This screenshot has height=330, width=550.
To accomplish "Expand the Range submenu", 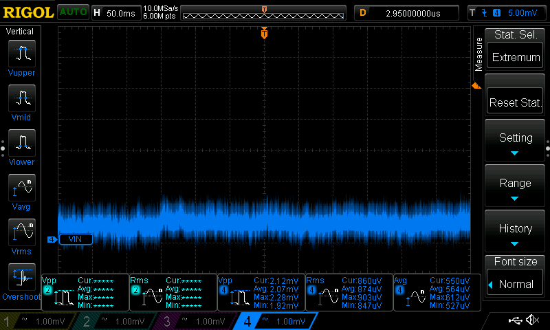I will (x=515, y=186).
